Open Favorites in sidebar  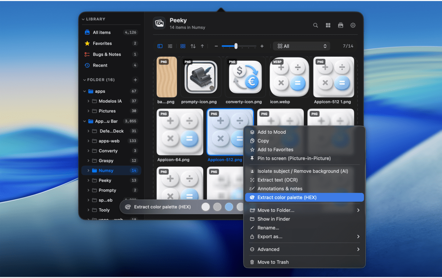(x=111, y=43)
